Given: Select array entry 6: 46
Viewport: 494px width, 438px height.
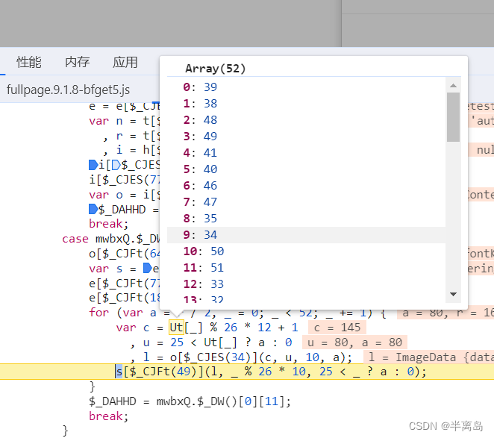Looking at the screenshot, I should [x=306, y=185].
